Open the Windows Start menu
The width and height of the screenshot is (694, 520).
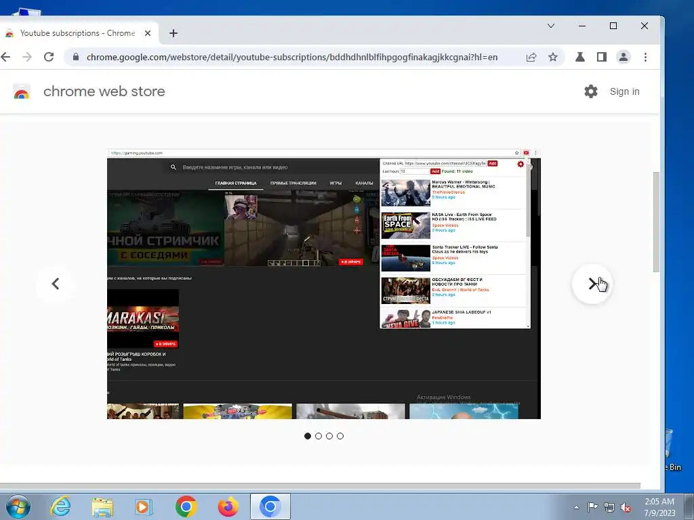pos(18,506)
